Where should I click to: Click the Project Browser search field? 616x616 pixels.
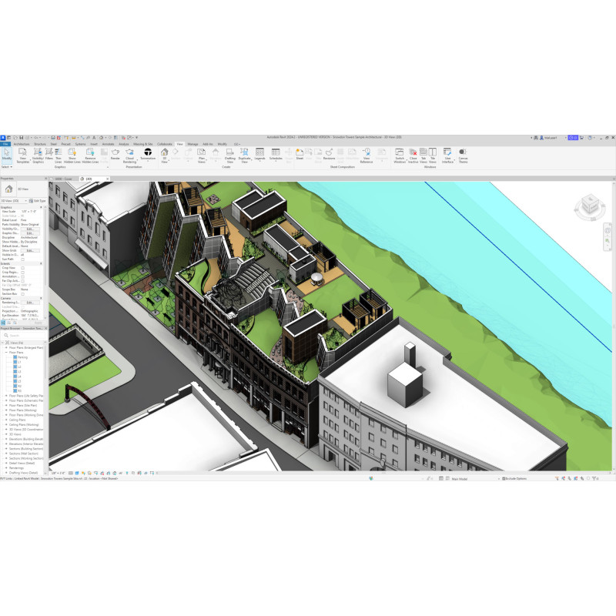click(25, 335)
